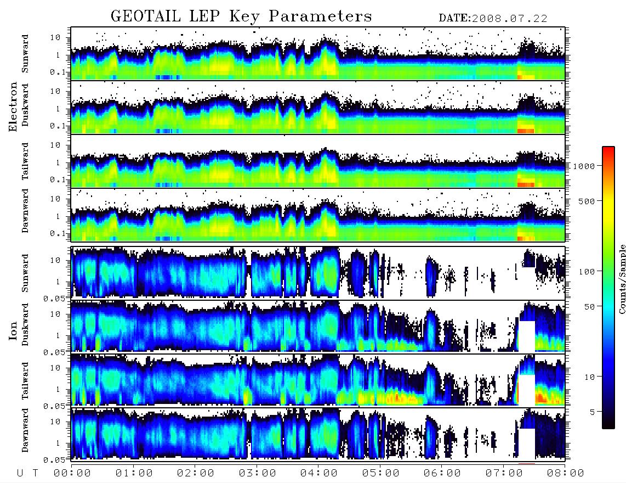Click the rainbow color scale bar
This screenshot has height=483, width=626.
coord(608,288)
